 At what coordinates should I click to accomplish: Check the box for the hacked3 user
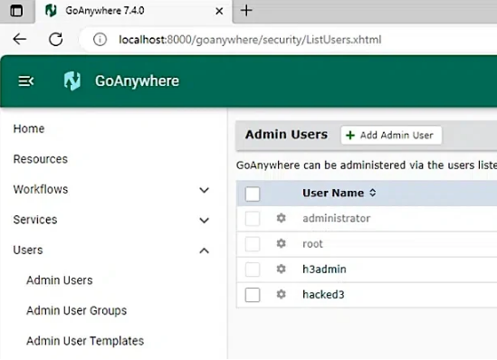[x=253, y=295]
